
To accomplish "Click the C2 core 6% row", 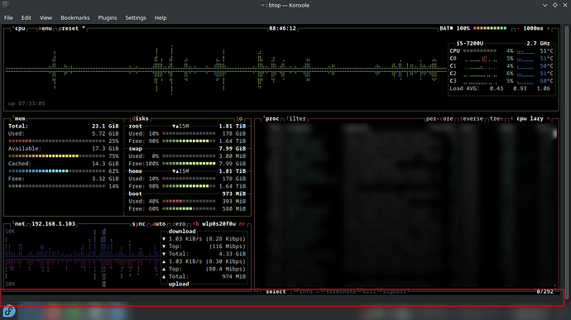I will click(501, 73).
